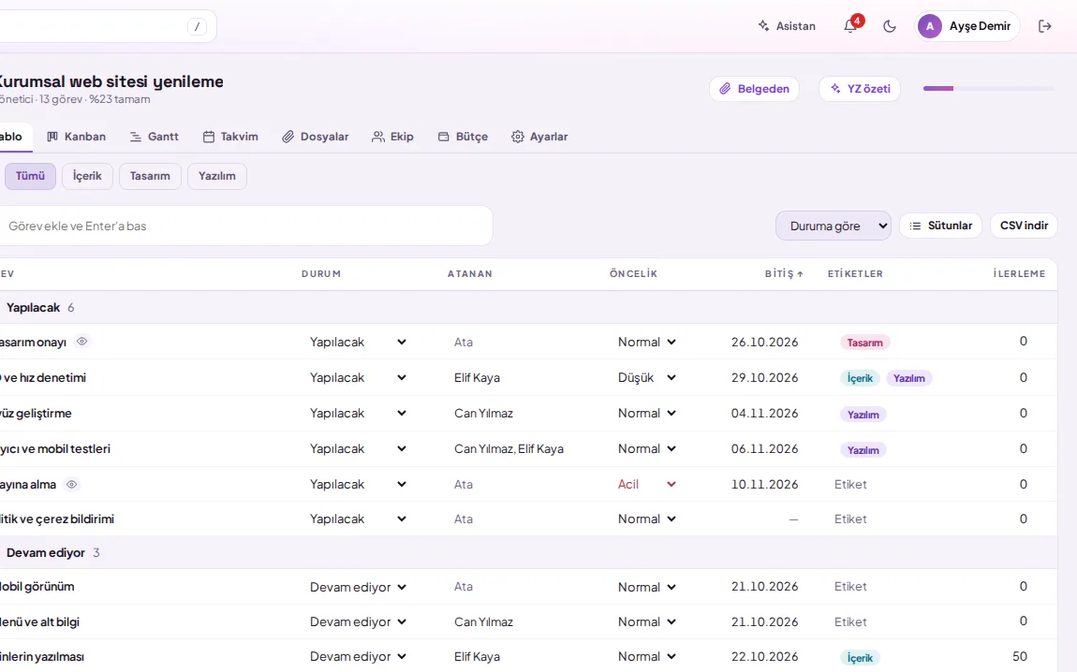This screenshot has height=672, width=1077.
Task: Toggle dark mode moon icon
Action: [x=890, y=26]
